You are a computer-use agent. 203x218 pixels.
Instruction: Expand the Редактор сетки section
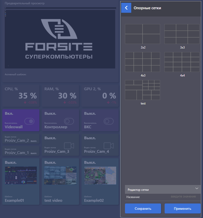[x=163, y=189]
